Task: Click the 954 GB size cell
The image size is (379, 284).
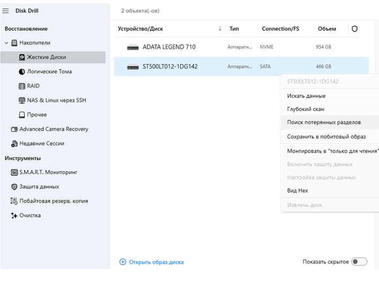Action: 323,47
